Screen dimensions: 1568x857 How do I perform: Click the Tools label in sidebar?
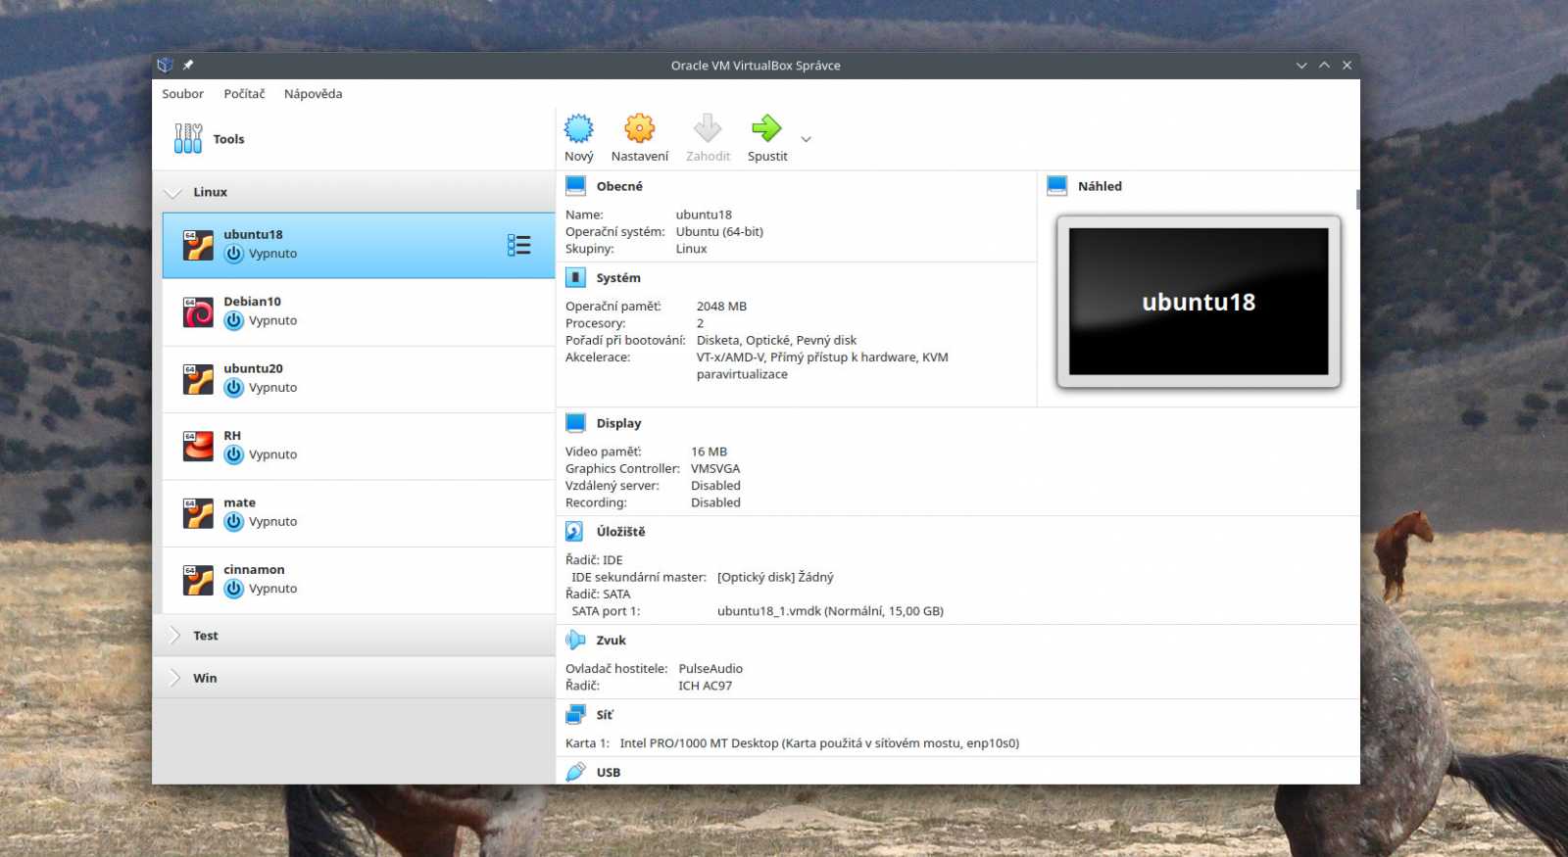(228, 139)
